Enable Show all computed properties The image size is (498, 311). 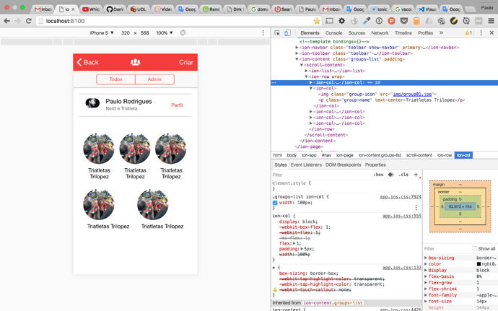pyautogui.click(x=474, y=248)
